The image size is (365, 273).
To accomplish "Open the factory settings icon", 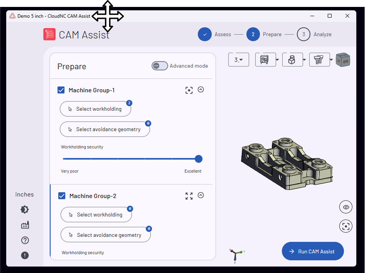I will [x=25, y=225].
